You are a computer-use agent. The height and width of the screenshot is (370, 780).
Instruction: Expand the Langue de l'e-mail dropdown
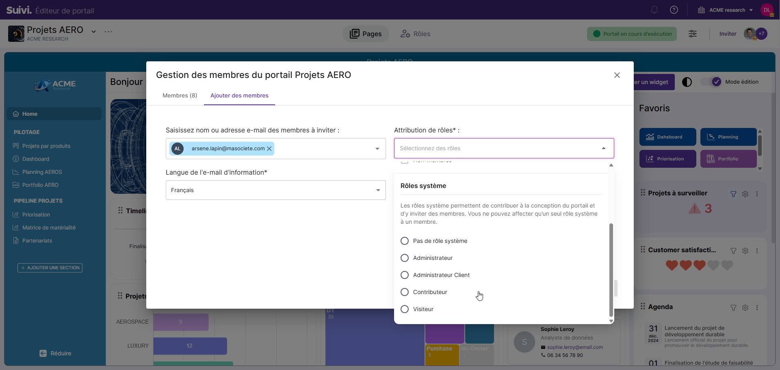point(378,190)
